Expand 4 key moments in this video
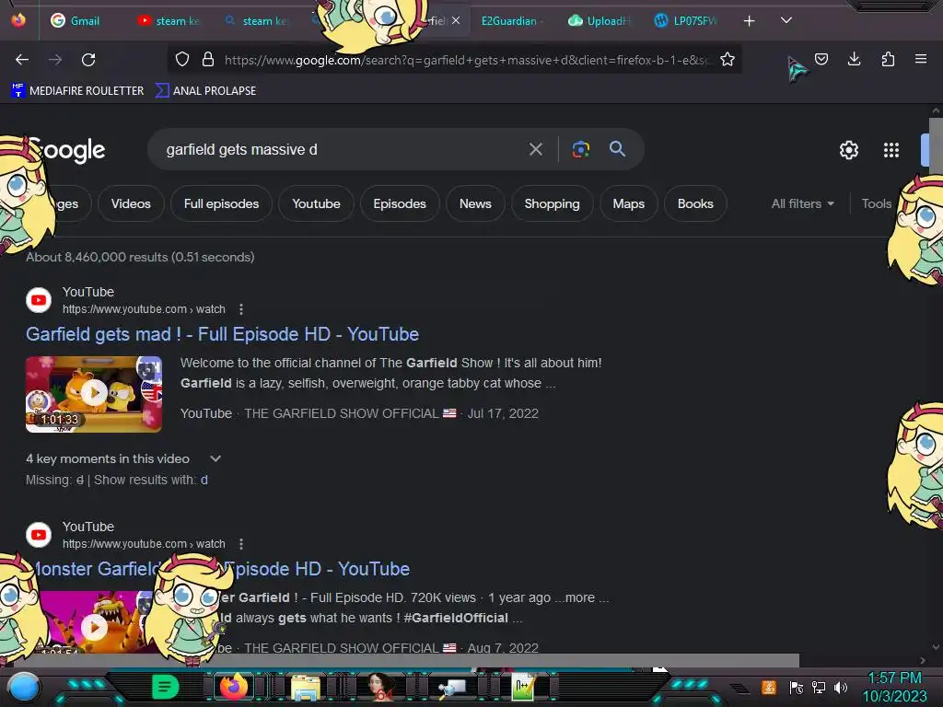943x707 pixels. click(123, 458)
